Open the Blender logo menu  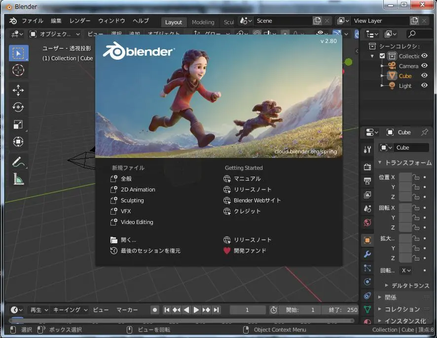[x=13, y=21]
